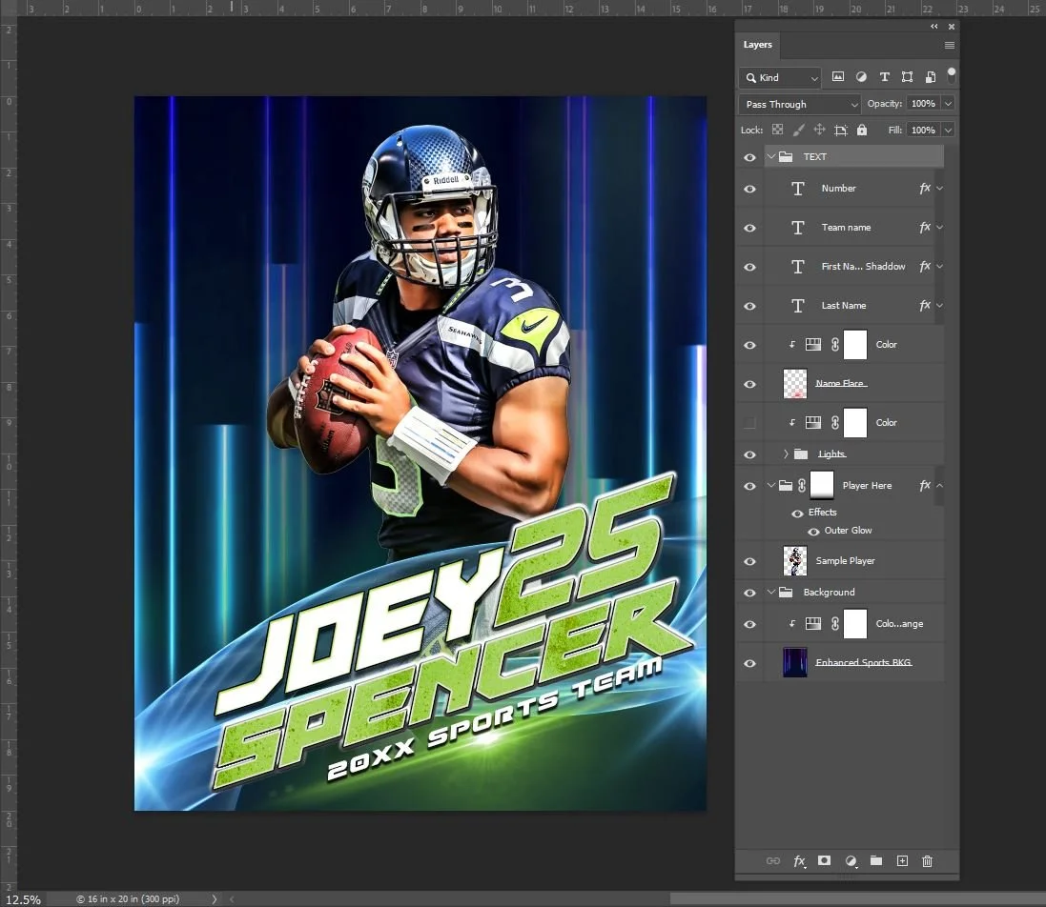1046x907 pixels.
Task: Lock image pixels brush icon
Action: coord(798,130)
